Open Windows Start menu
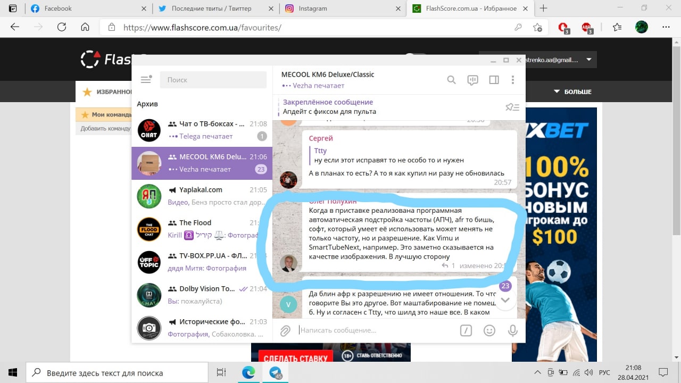Image resolution: width=681 pixels, height=383 pixels. [13, 372]
